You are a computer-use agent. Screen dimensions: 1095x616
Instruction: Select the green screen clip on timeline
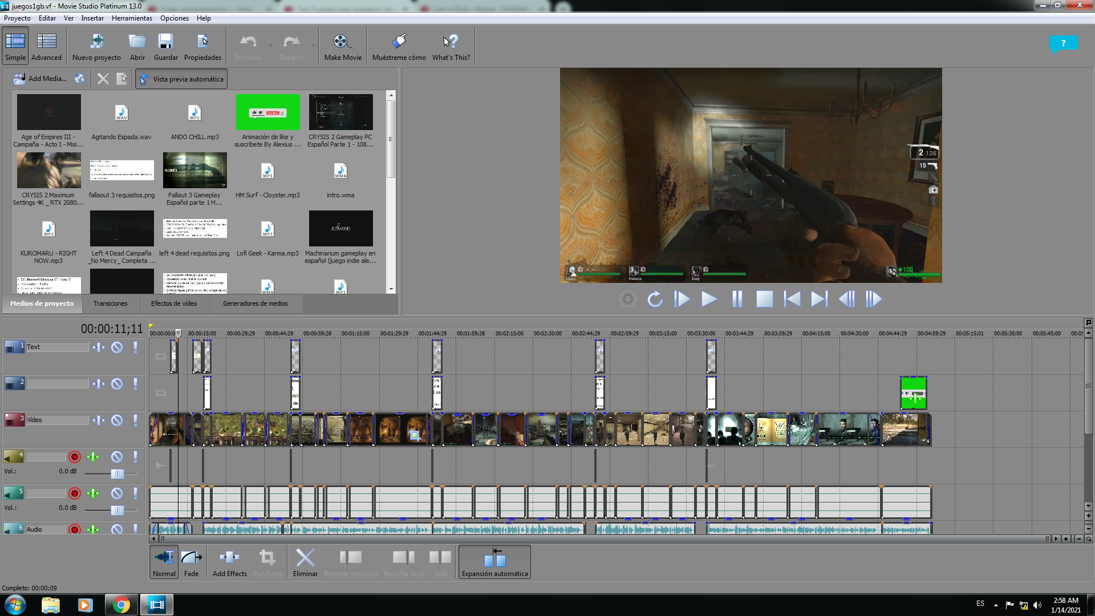coord(913,393)
